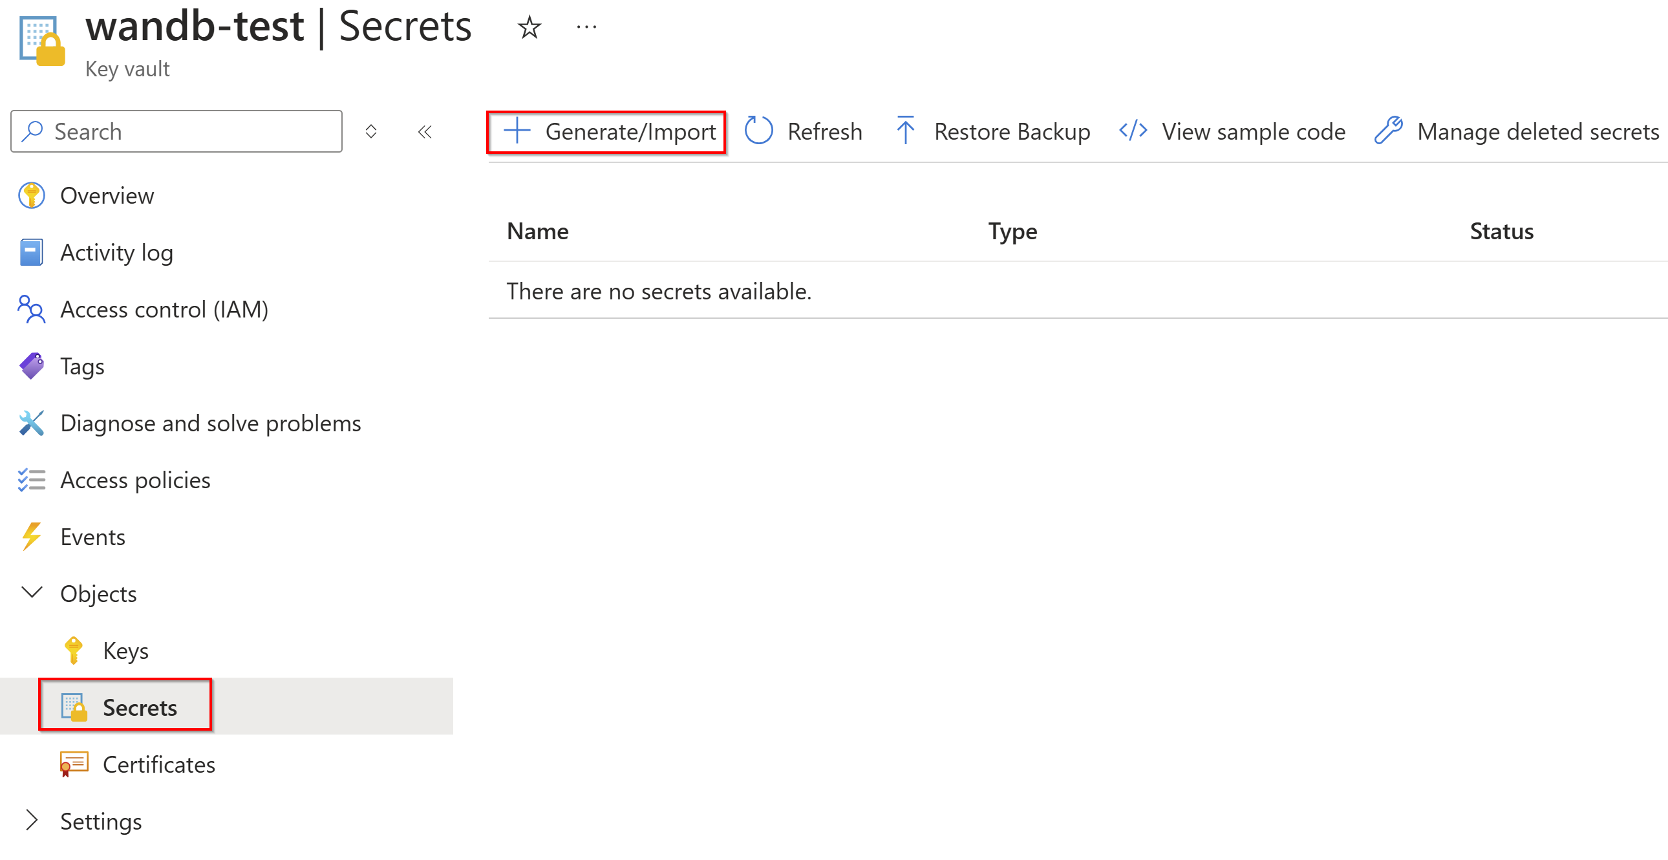Viewport: 1668px width, 860px height.
Task: Open Diagnose and solve problems
Action: click(210, 423)
